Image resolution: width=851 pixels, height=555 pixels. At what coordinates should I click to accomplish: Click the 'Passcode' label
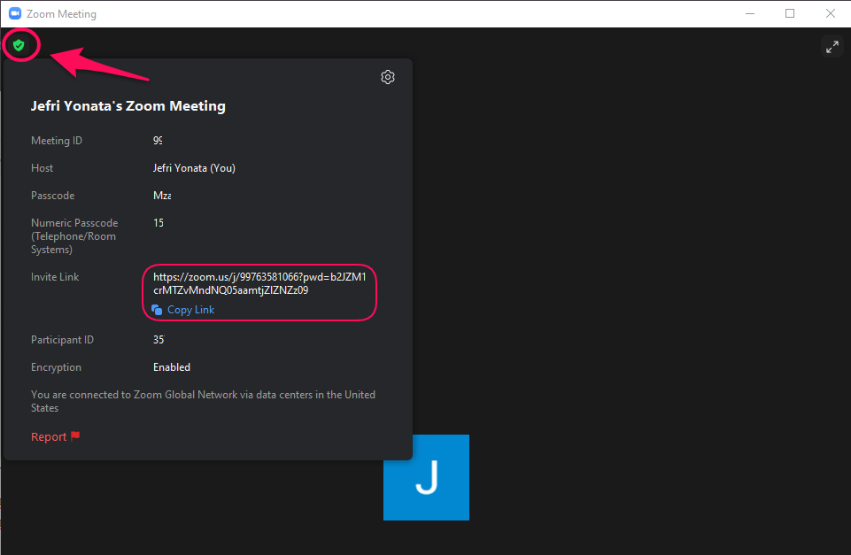tap(52, 196)
